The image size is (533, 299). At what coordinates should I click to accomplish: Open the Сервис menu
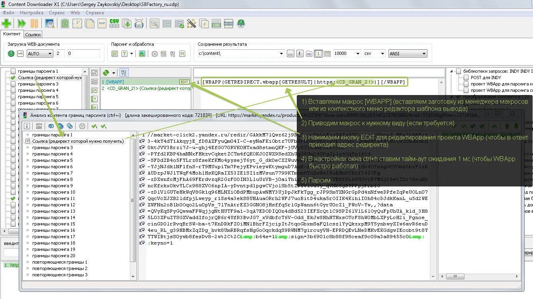(57, 13)
